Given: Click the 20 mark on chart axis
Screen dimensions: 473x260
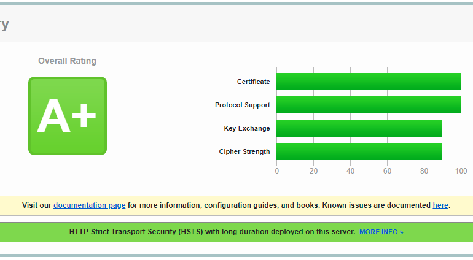Looking at the screenshot, I should (313, 171).
